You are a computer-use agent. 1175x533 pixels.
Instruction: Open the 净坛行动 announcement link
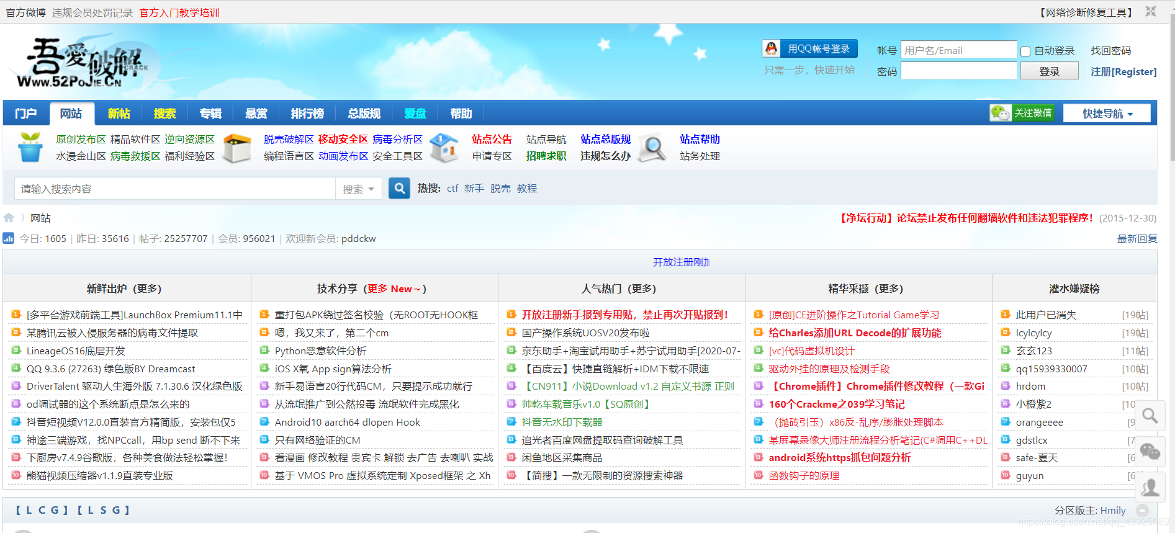coord(966,218)
